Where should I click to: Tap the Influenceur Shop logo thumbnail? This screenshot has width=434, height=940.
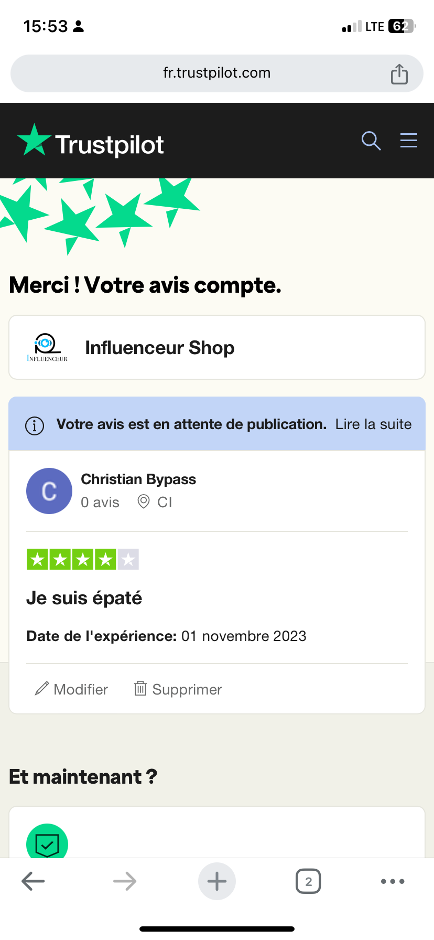point(47,347)
